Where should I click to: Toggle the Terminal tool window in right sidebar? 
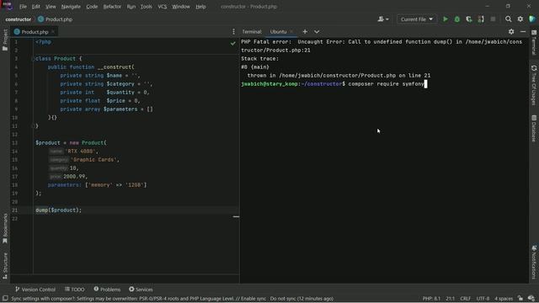534,43
